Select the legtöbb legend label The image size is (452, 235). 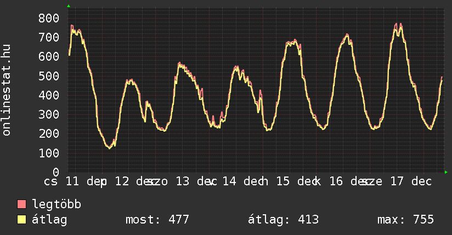(x=56, y=205)
